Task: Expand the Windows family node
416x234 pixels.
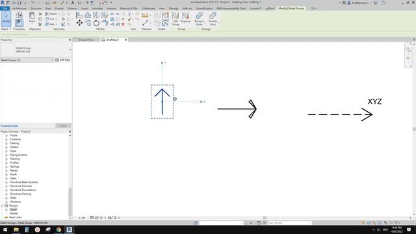Action: click(x=6, y=202)
